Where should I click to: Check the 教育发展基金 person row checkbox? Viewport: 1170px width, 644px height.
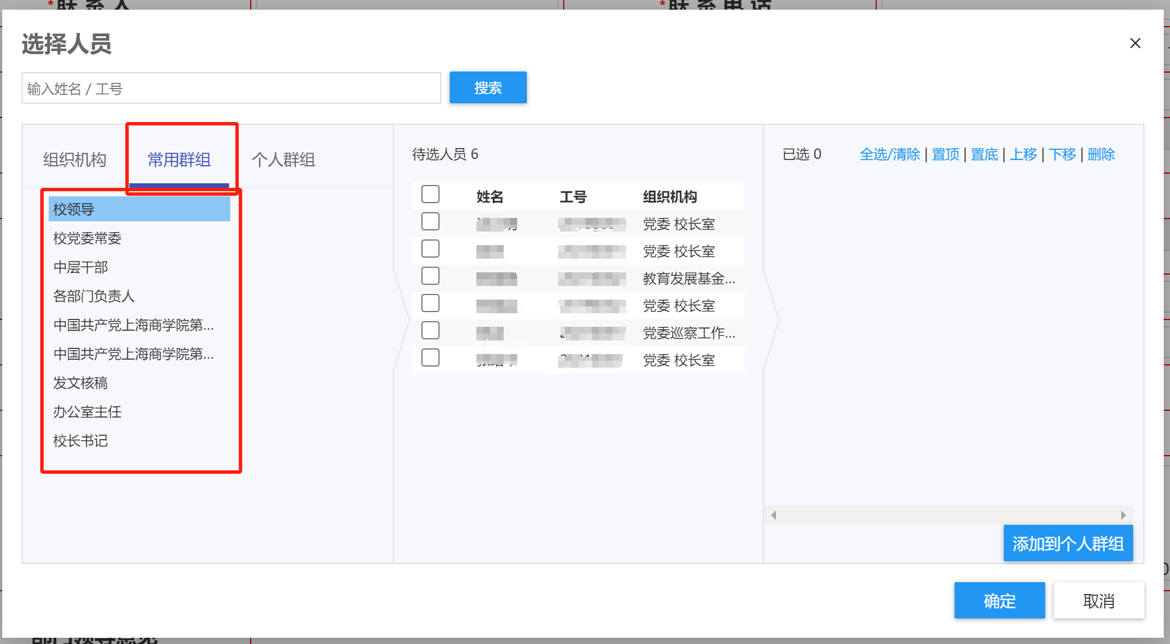pos(430,276)
